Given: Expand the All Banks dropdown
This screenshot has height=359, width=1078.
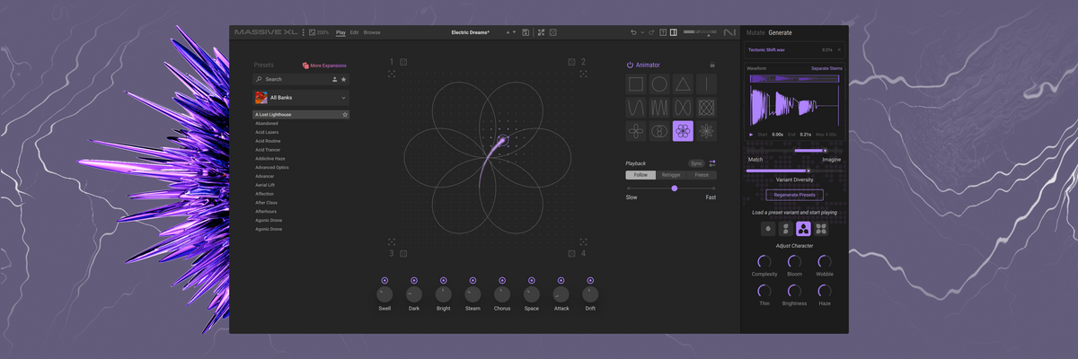Looking at the screenshot, I should pyautogui.click(x=301, y=97).
